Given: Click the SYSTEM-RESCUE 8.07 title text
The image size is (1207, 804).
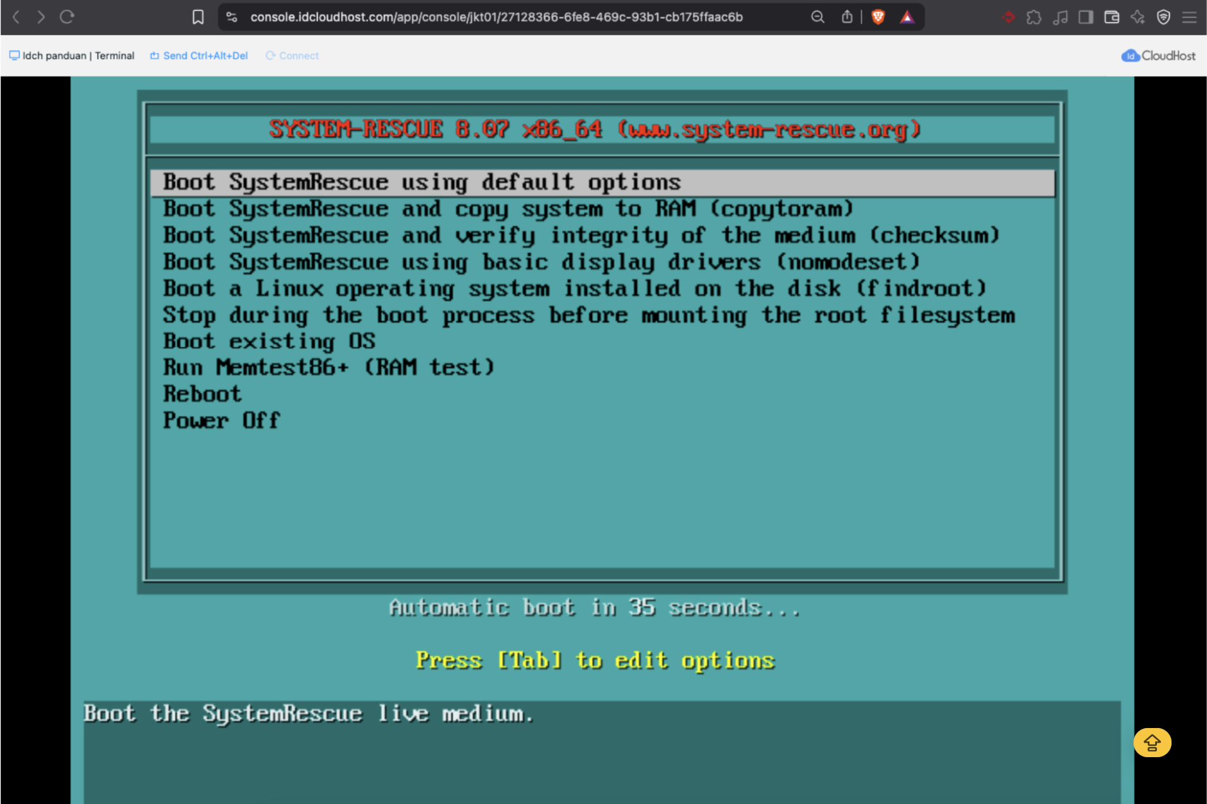Looking at the screenshot, I should click(595, 129).
